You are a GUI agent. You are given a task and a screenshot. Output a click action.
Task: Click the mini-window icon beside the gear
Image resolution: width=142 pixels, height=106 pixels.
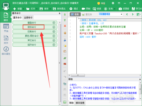[x=119, y=3]
